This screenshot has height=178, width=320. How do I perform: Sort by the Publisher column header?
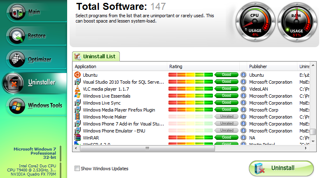pyautogui.click(x=272, y=66)
